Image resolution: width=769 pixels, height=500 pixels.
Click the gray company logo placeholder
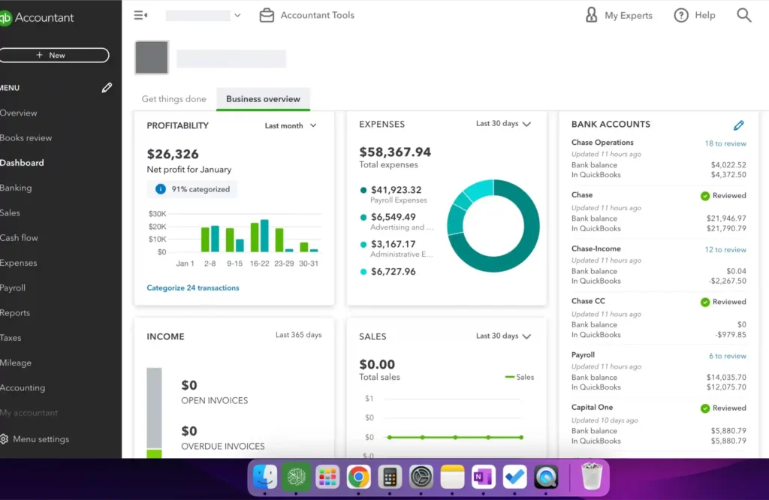(152, 57)
